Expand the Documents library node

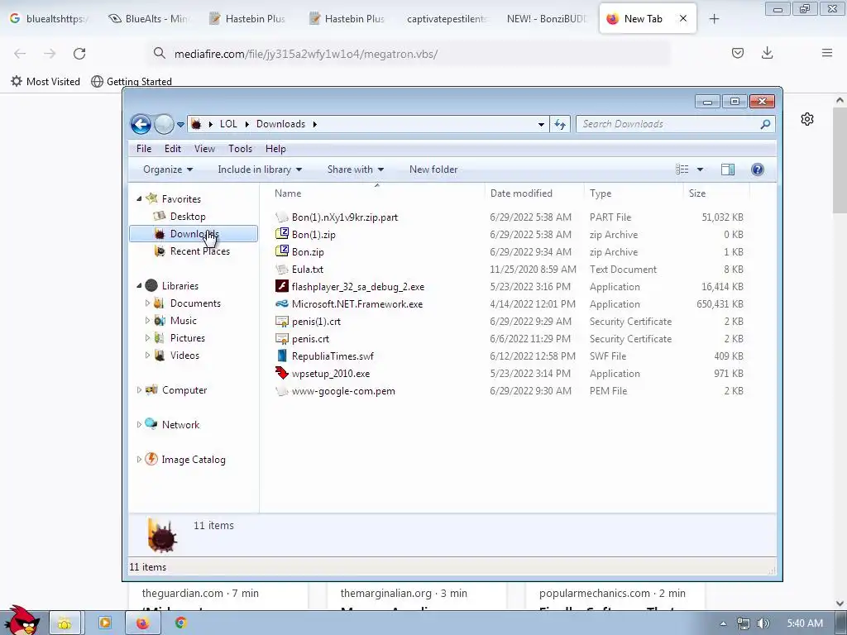[x=147, y=303]
